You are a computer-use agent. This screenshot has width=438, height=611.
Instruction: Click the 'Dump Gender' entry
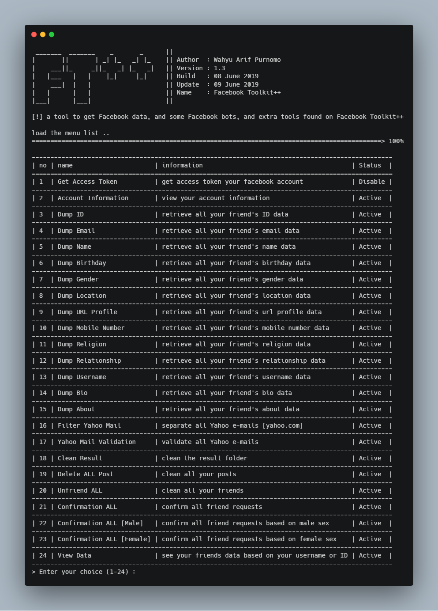[78, 279]
